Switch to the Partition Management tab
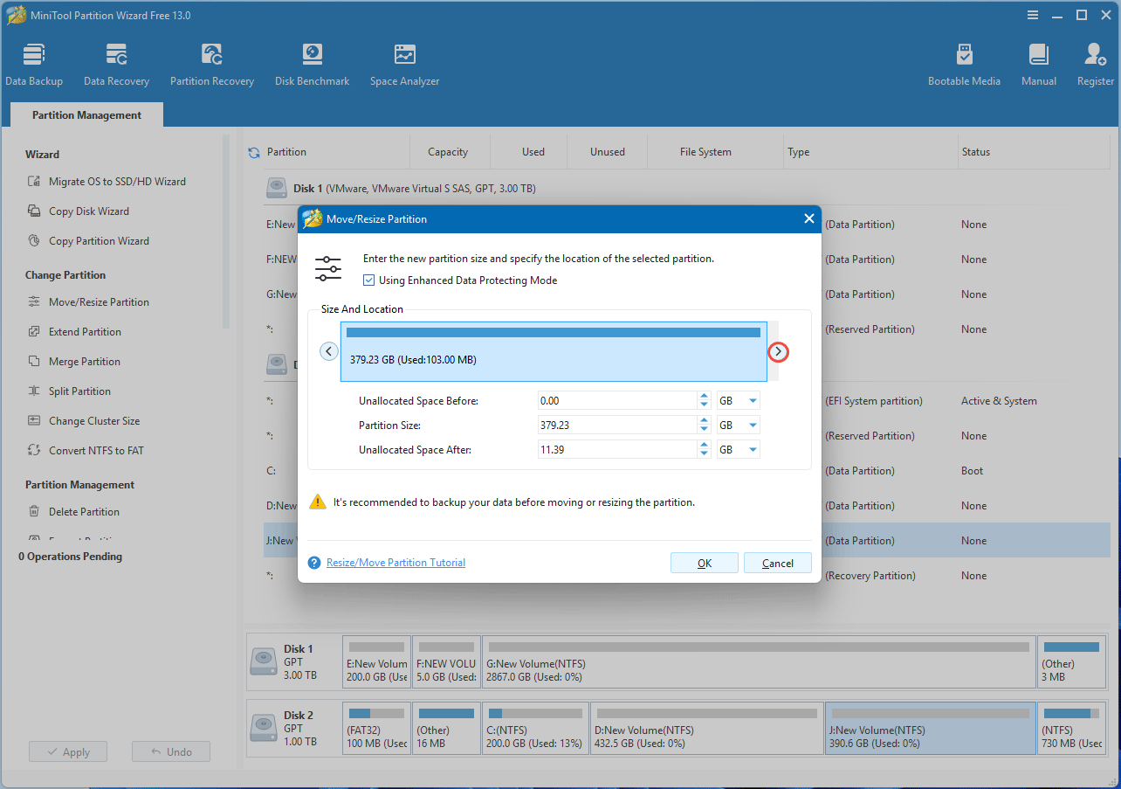The width and height of the screenshot is (1121, 789). coord(86,114)
